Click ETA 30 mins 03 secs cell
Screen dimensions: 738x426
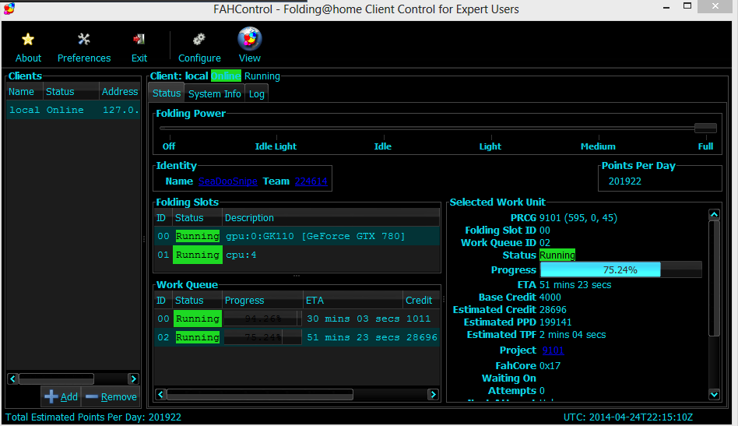point(353,319)
